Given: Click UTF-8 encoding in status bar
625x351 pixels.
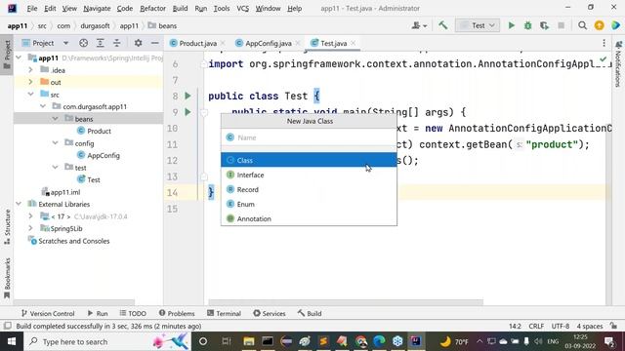Looking at the screenshot, I should click(561, 326).
